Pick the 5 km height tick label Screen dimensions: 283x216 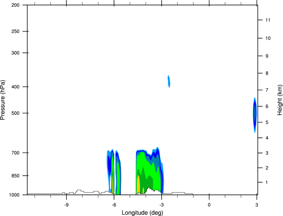(x=267, y=122)
